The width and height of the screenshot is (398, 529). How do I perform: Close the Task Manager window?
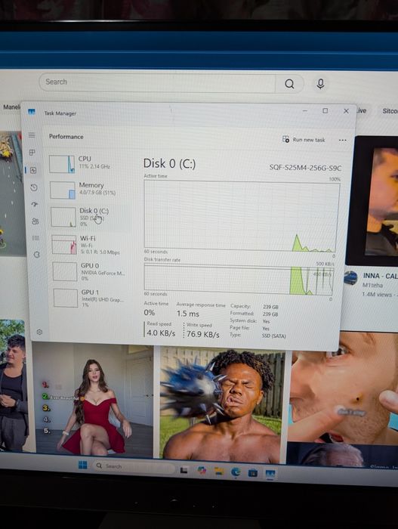[x=346, y=111]
